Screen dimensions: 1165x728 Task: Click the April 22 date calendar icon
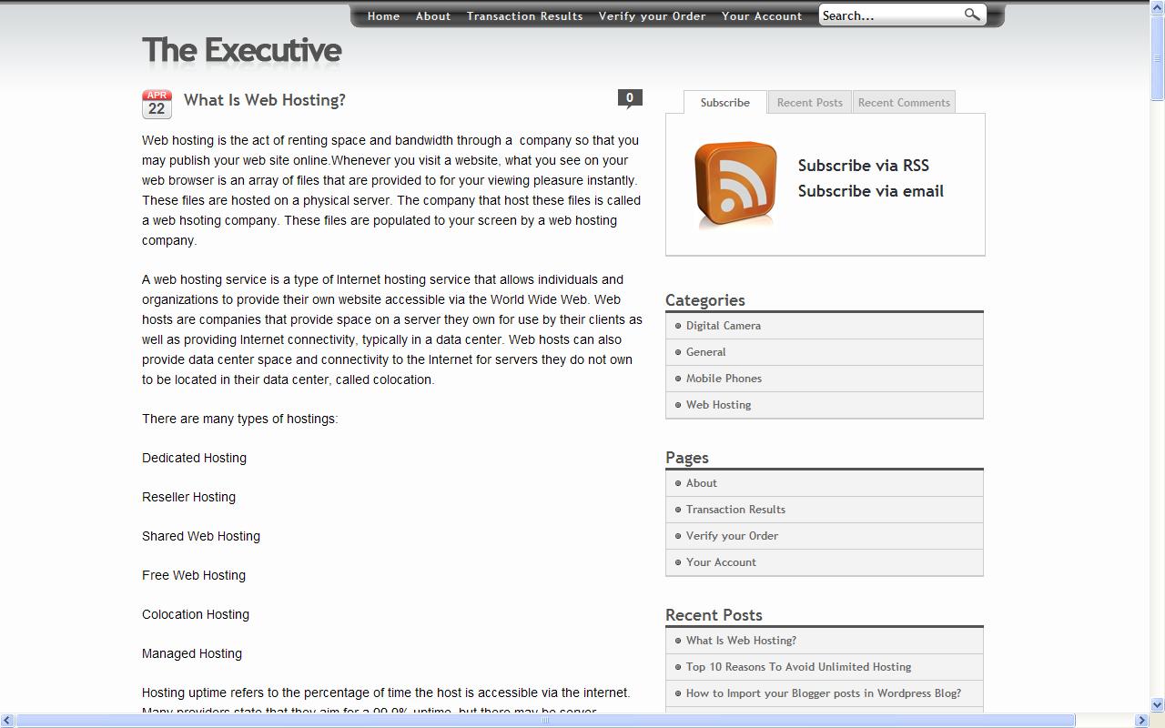(x=157, y=105)
